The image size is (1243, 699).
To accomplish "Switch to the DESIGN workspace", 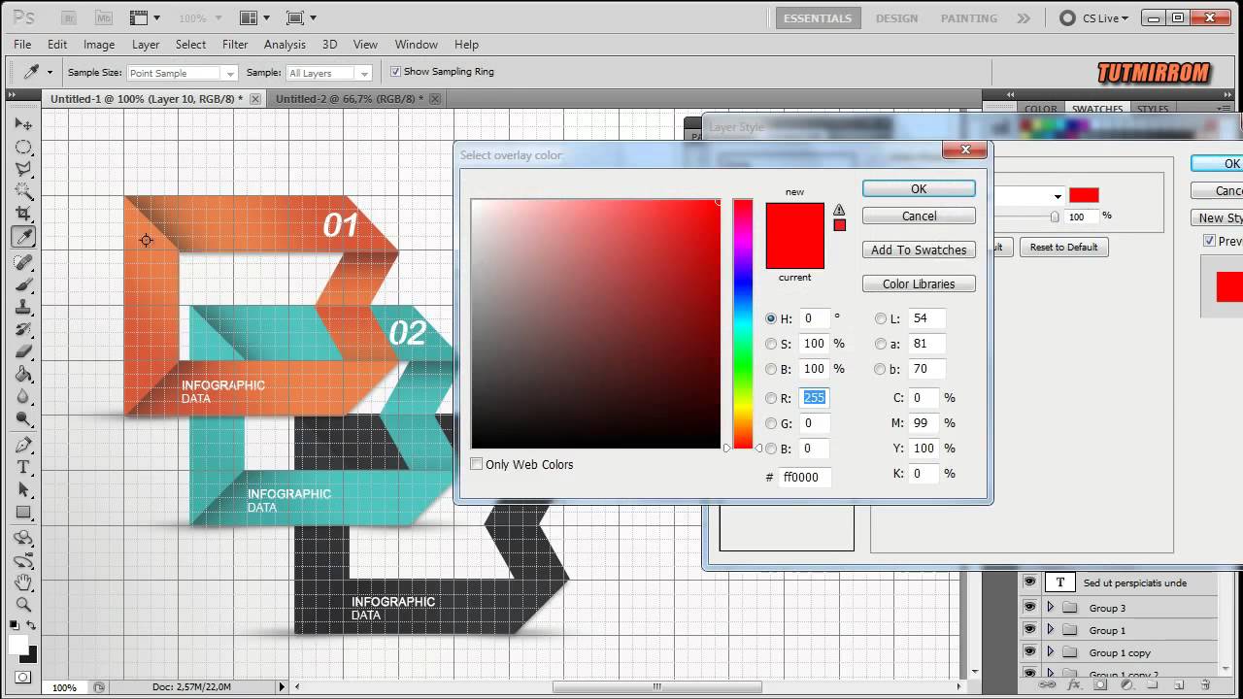I will pyautogui.click(x=895, y=18).
